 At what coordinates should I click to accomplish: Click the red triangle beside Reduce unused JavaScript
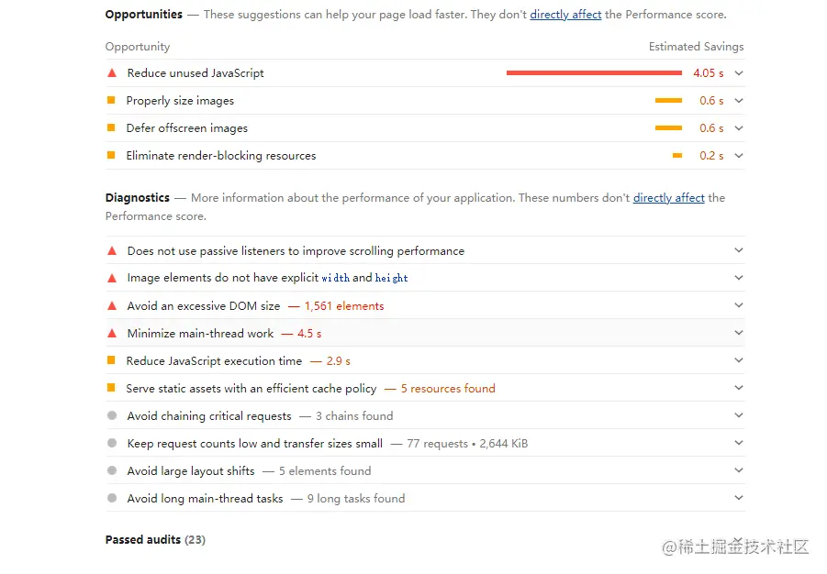[112, 73]
